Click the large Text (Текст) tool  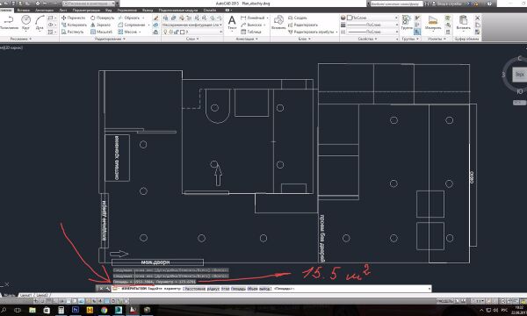point(232,23)
